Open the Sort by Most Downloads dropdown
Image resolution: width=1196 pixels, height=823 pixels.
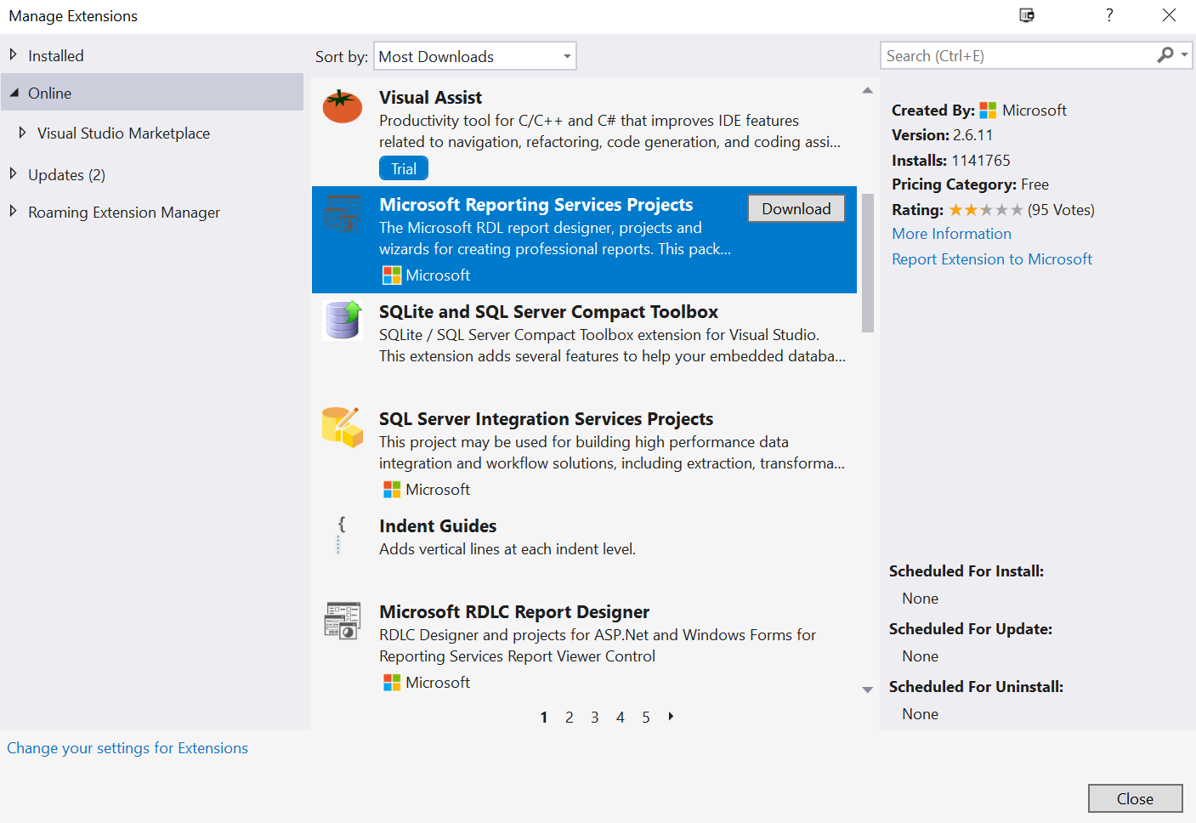coord(475,56)
